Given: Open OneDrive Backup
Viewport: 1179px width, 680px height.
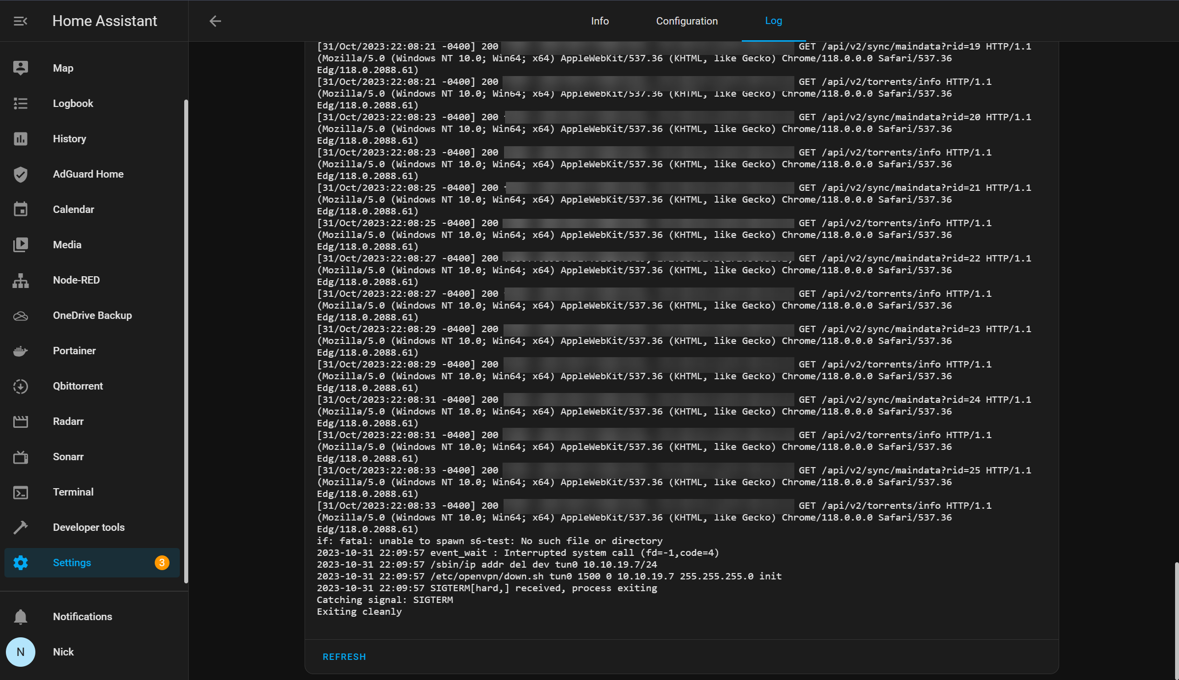Looking at the screenshot, I should tap(92, 315).
